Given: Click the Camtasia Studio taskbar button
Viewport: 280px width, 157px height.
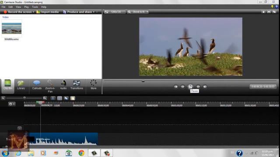Looking at the screenshot, I should pos(94,153).
